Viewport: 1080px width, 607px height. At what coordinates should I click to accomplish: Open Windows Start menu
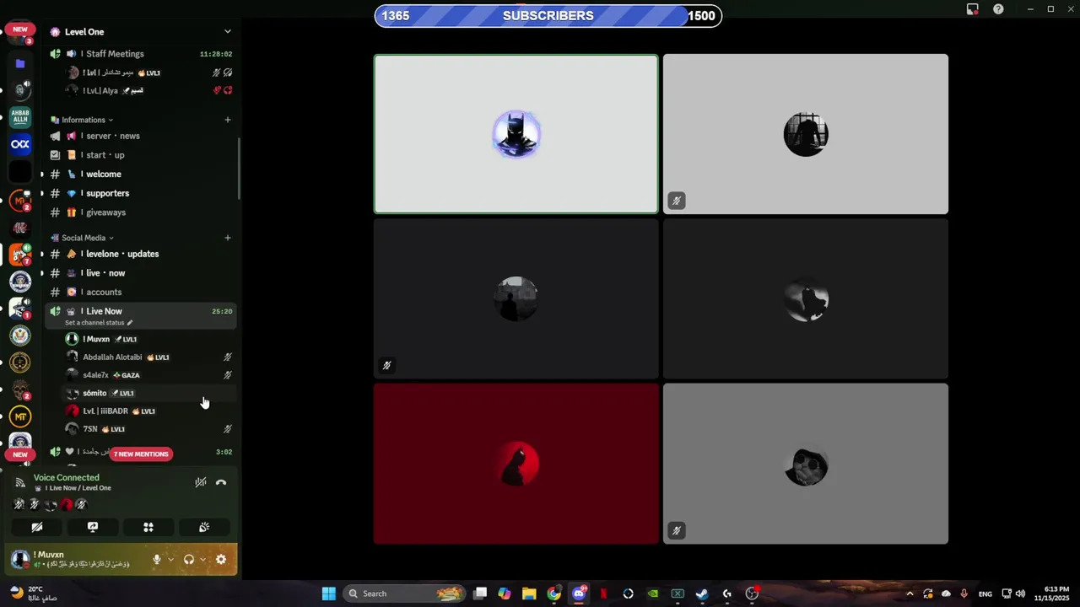tap(328, 594)
